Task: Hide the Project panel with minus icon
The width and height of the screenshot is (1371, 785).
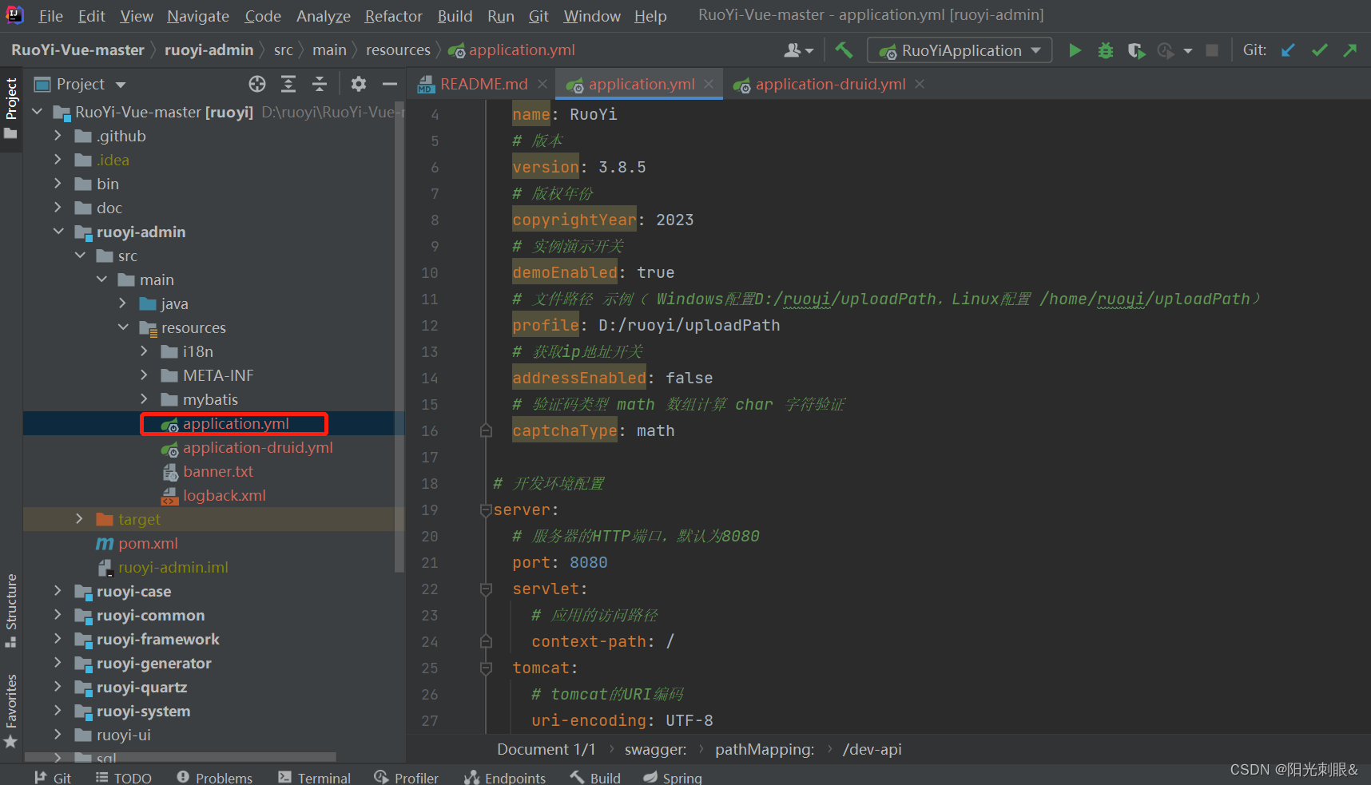Action: (389, 84)
